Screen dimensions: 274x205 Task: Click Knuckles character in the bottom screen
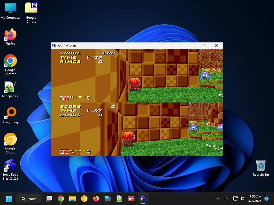tap(129, 139)
